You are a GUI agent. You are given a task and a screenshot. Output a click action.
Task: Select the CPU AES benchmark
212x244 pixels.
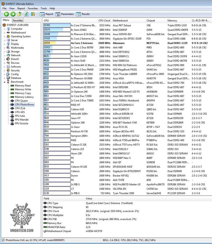18,112
